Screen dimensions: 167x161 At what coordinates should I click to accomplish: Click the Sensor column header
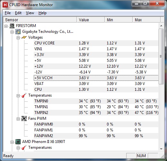40,20
